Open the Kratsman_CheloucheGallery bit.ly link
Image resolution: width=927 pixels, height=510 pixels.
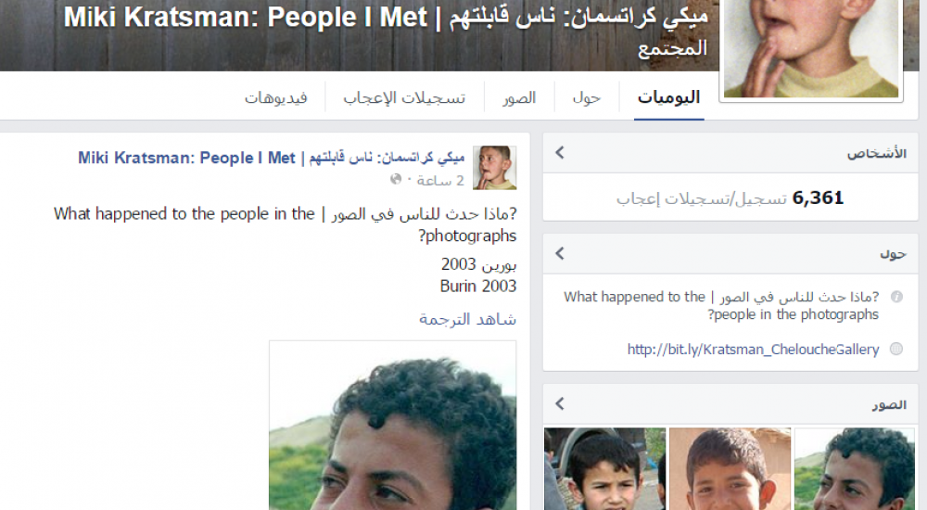point(753,349)
